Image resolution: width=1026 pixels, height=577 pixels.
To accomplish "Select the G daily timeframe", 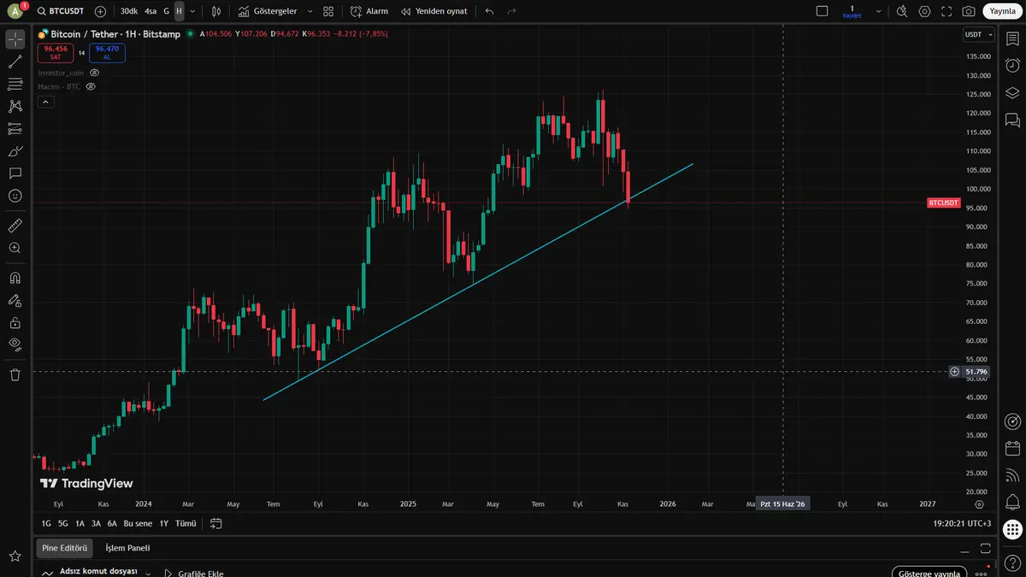I will point(166,11).
